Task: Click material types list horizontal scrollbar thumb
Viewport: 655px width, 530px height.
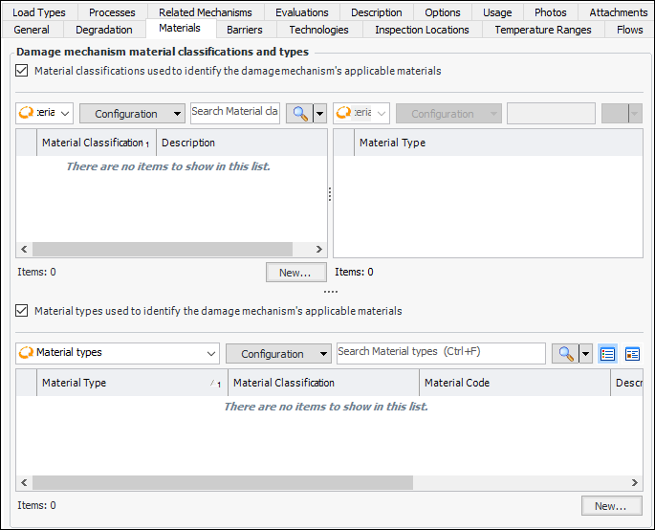Action: (x=223, y=482)
